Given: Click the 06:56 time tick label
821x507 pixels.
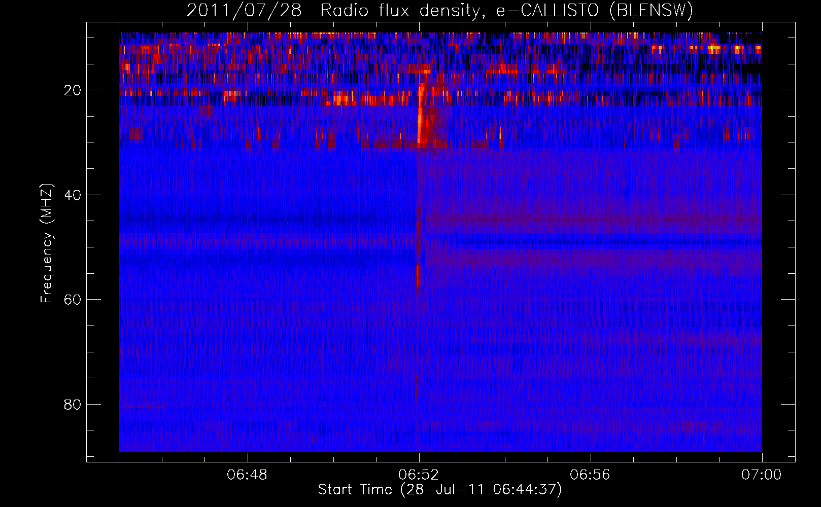Looking at the screenshot, I should click(x=590, y=475).
